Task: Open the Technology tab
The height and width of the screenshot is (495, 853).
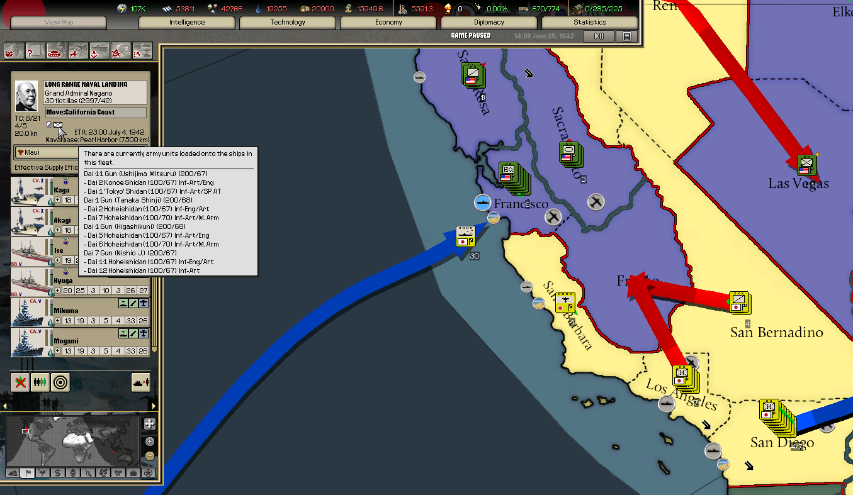Action: click(x=288, y=23)
